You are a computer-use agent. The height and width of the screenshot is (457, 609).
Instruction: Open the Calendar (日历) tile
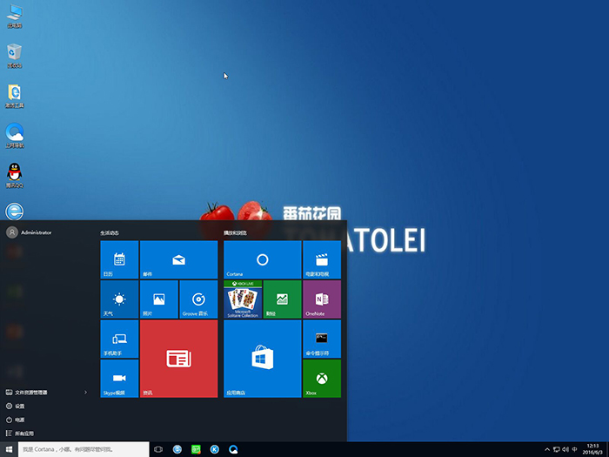point(119,259)
